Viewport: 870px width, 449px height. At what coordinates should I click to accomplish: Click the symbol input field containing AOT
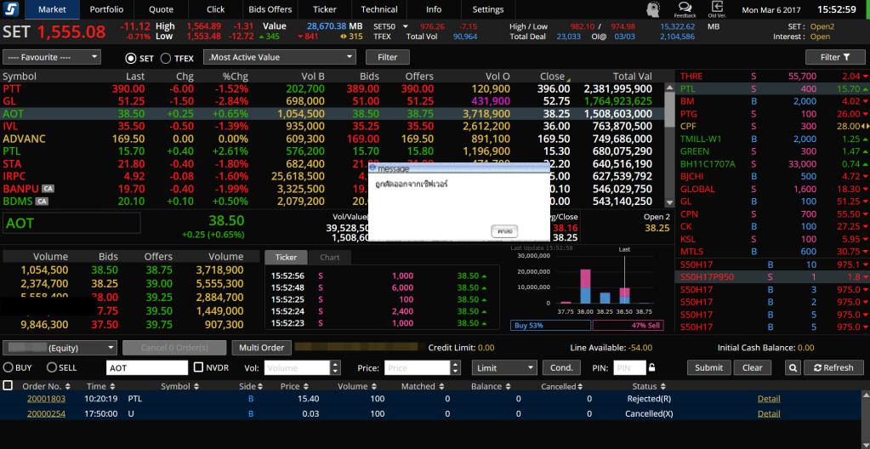pyautogui.click(x=147, y=367)
